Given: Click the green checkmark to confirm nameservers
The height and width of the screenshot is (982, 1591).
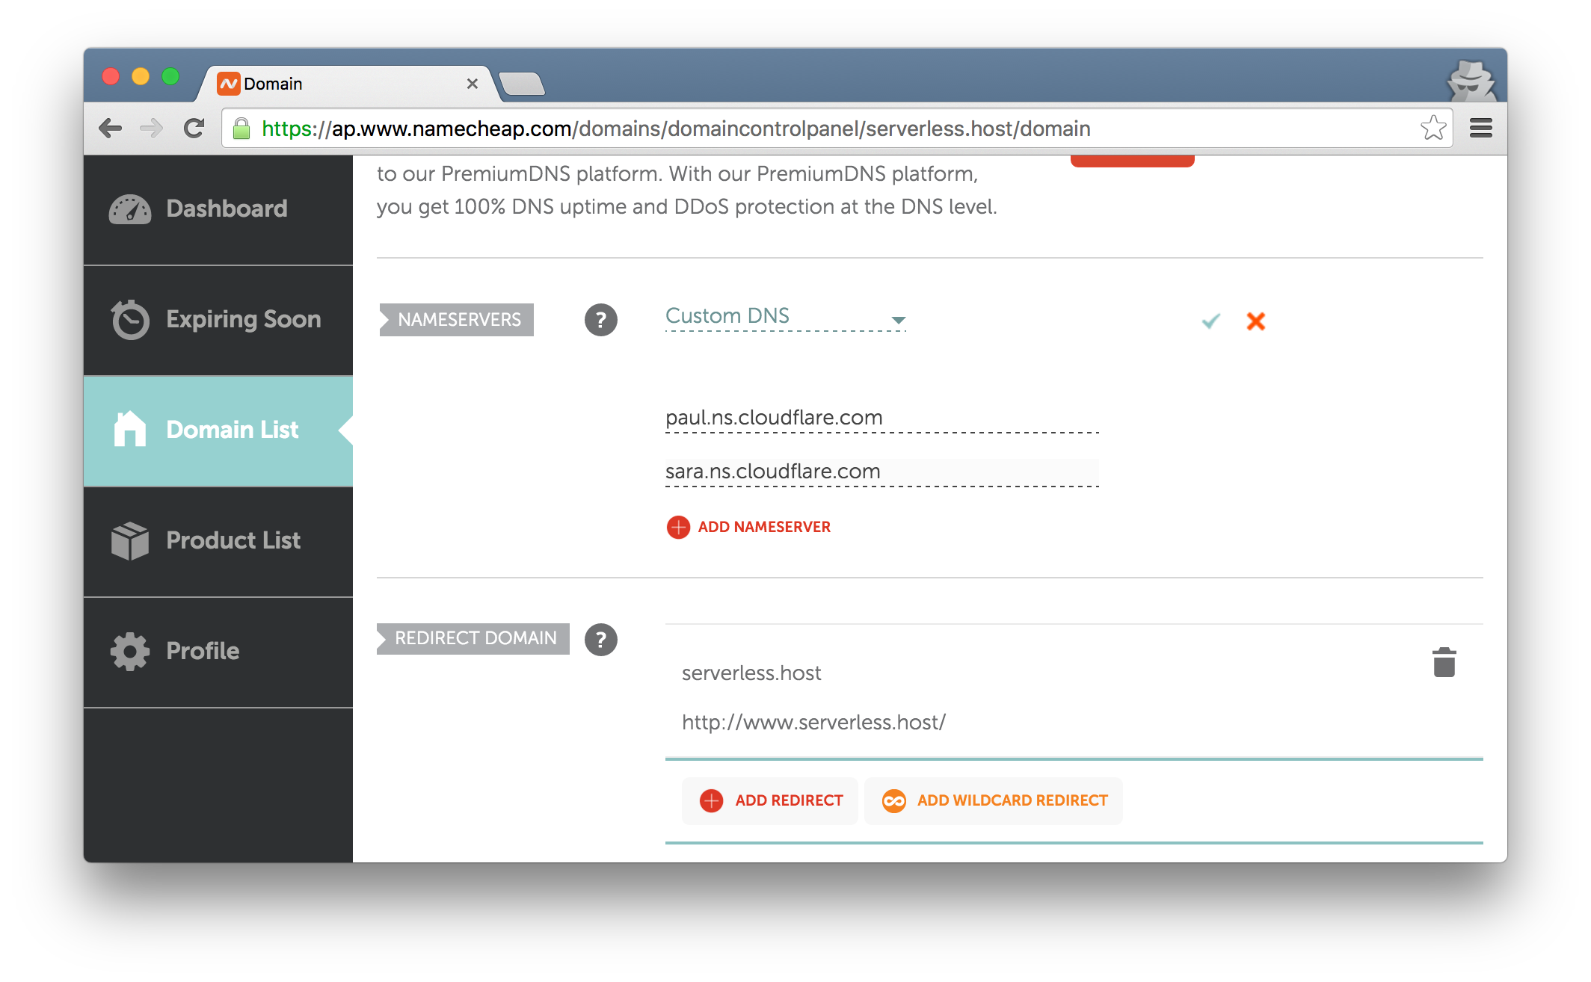Looking at the screenshot, I should (1210, 319).
